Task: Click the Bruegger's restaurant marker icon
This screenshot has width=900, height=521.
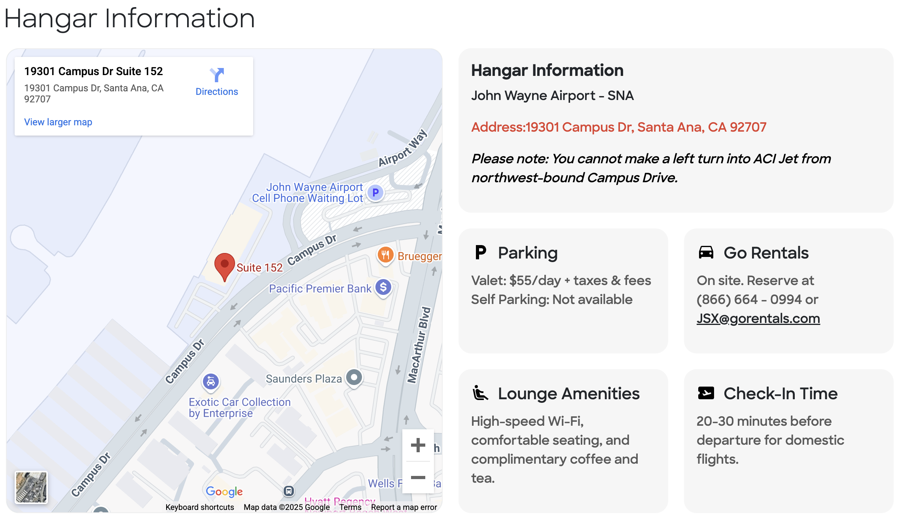Action: [385, 255]
